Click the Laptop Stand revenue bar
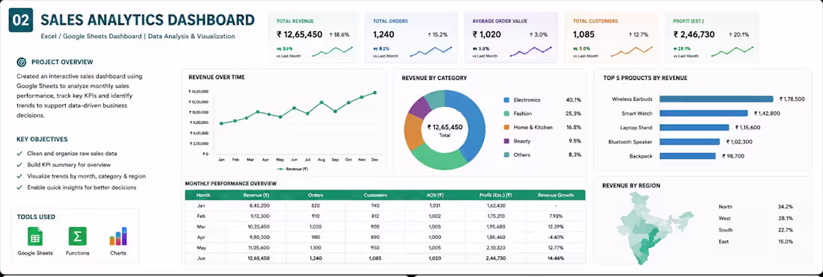This screenshot has width=823, height=277. click(694, 127)
